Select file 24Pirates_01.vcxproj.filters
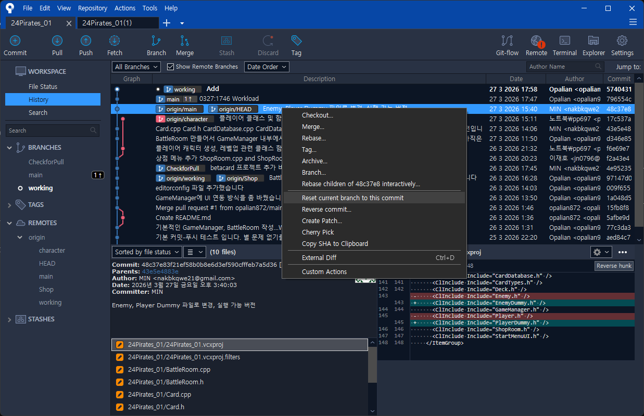This screenshot has height=416, width=644. pyautogui.click(x=239, y=357)
